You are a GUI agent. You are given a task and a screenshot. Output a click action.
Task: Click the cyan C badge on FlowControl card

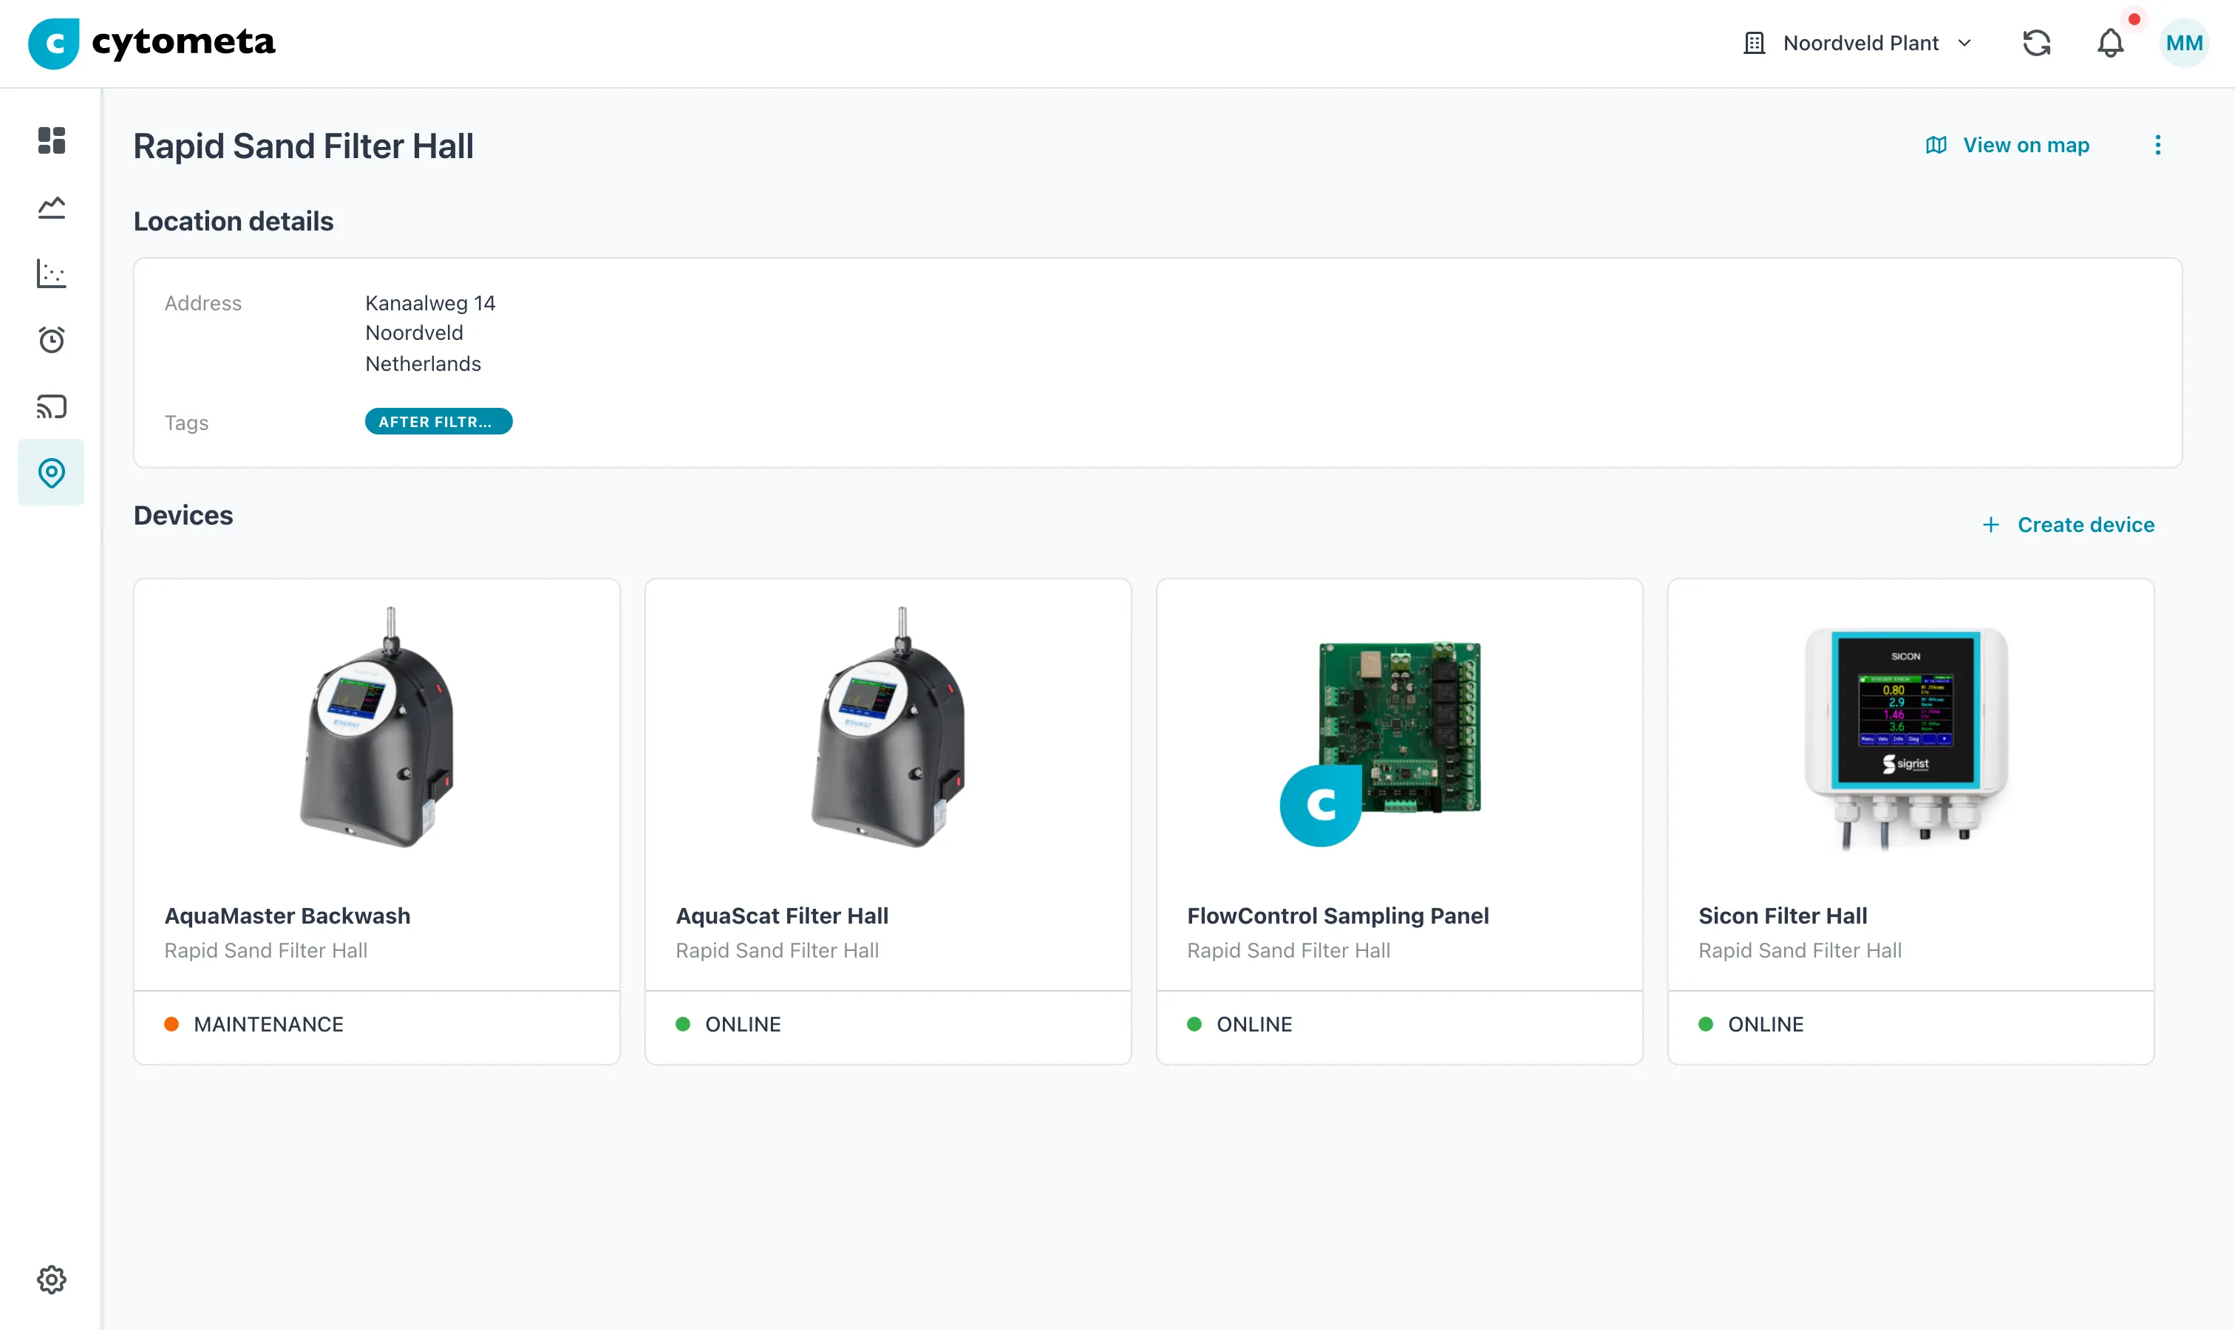pos(1321,805)
